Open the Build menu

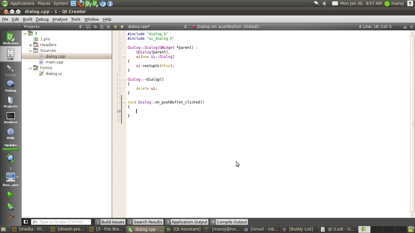tap(27, 19)
